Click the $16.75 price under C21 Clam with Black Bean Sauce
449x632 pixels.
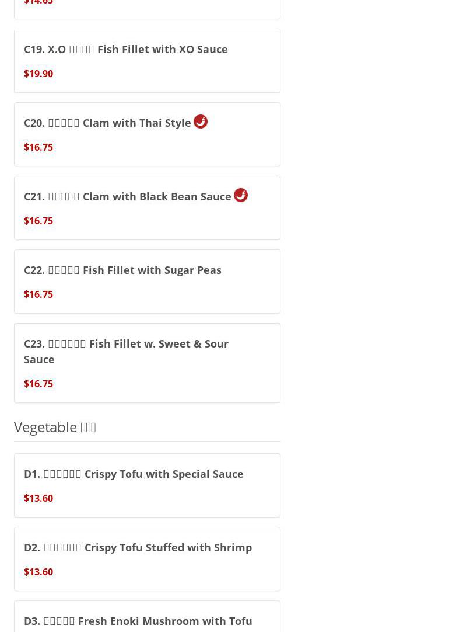coord(38,221)
